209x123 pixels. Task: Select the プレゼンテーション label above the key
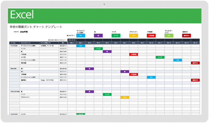(169, 32)
